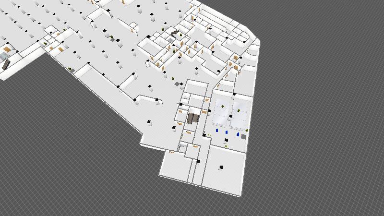Viewport: 384px width, 216px height.
Task: Select the black-topped column in the bottom room
Action: 221,168
